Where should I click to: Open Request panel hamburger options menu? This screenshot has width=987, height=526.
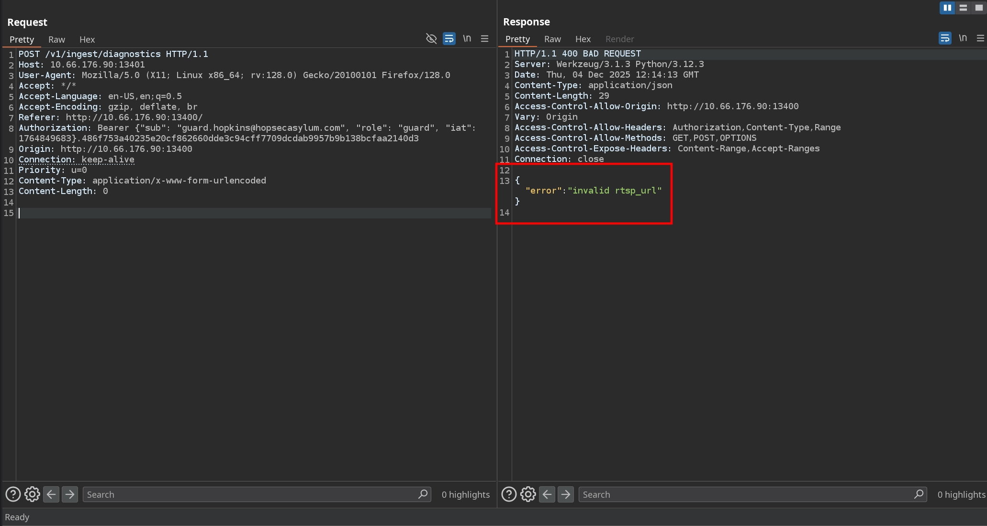pos(484,39)
